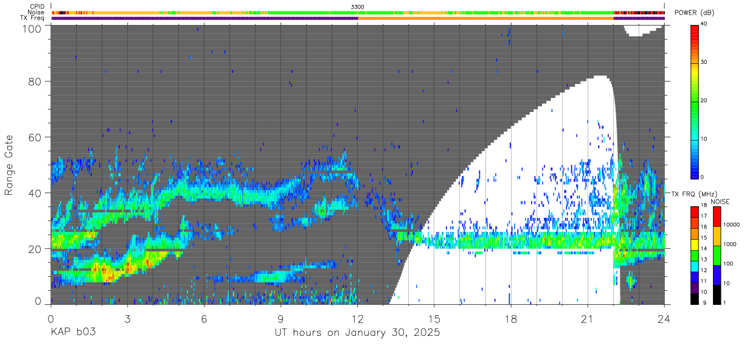Image resolution: width=747 pixels, height=345 pixels.
Task: Click the '11' label on the TX frequency scale
Action: point(704,281)
